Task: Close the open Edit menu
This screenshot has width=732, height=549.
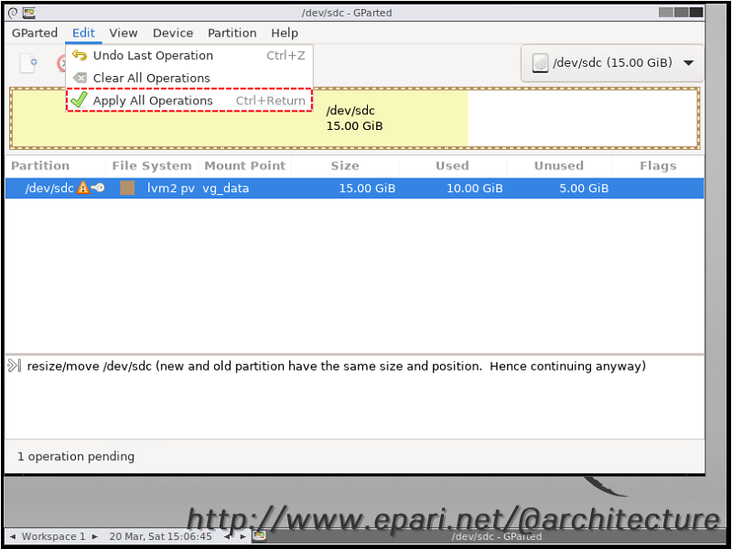Action: point(83,33)
